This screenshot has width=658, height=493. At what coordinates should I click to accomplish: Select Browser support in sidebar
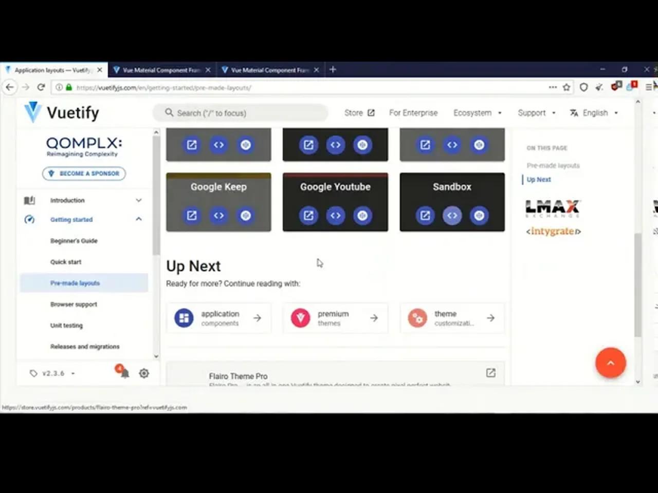(x=74, y=305)
